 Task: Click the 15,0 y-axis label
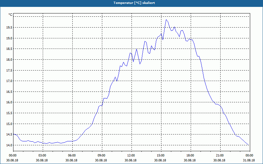(10, 124)
